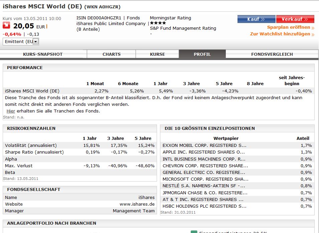Click MICROSOFT CORP. position entry
The width and height of the screenshot is (319, 233).
205,179
